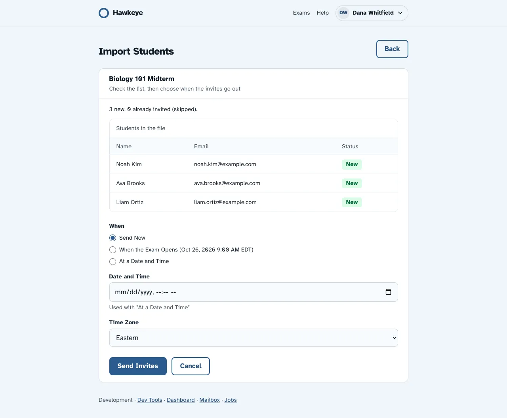Open the Dev Tools link

150,400
